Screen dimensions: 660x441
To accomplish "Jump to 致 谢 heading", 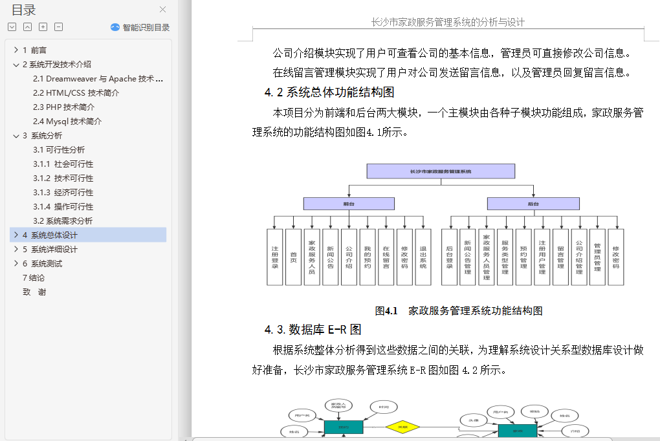I will coord(34,292).
